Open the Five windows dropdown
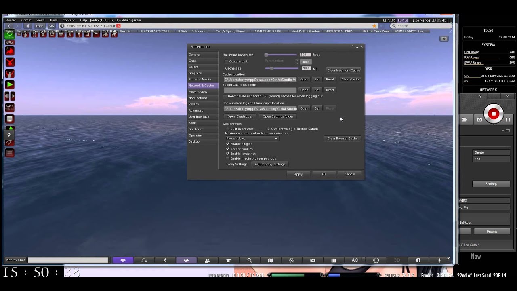The image size is (517, 291). (x=252, y=139)
